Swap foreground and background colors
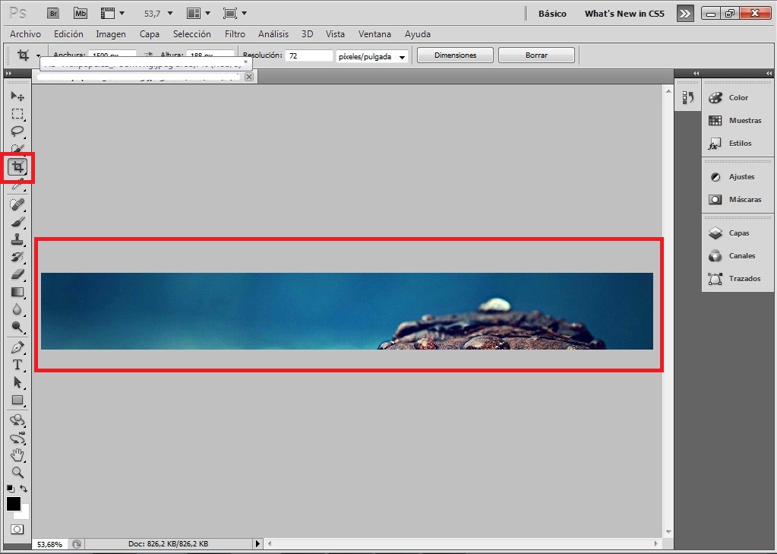The height and width of the screenshot is (554, 777). coord(24,489)
